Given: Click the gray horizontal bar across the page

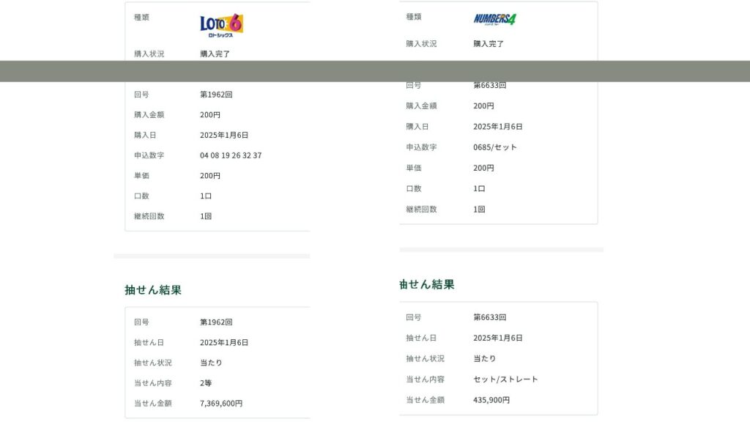Looking at the screenshot, I should [375, 71].
